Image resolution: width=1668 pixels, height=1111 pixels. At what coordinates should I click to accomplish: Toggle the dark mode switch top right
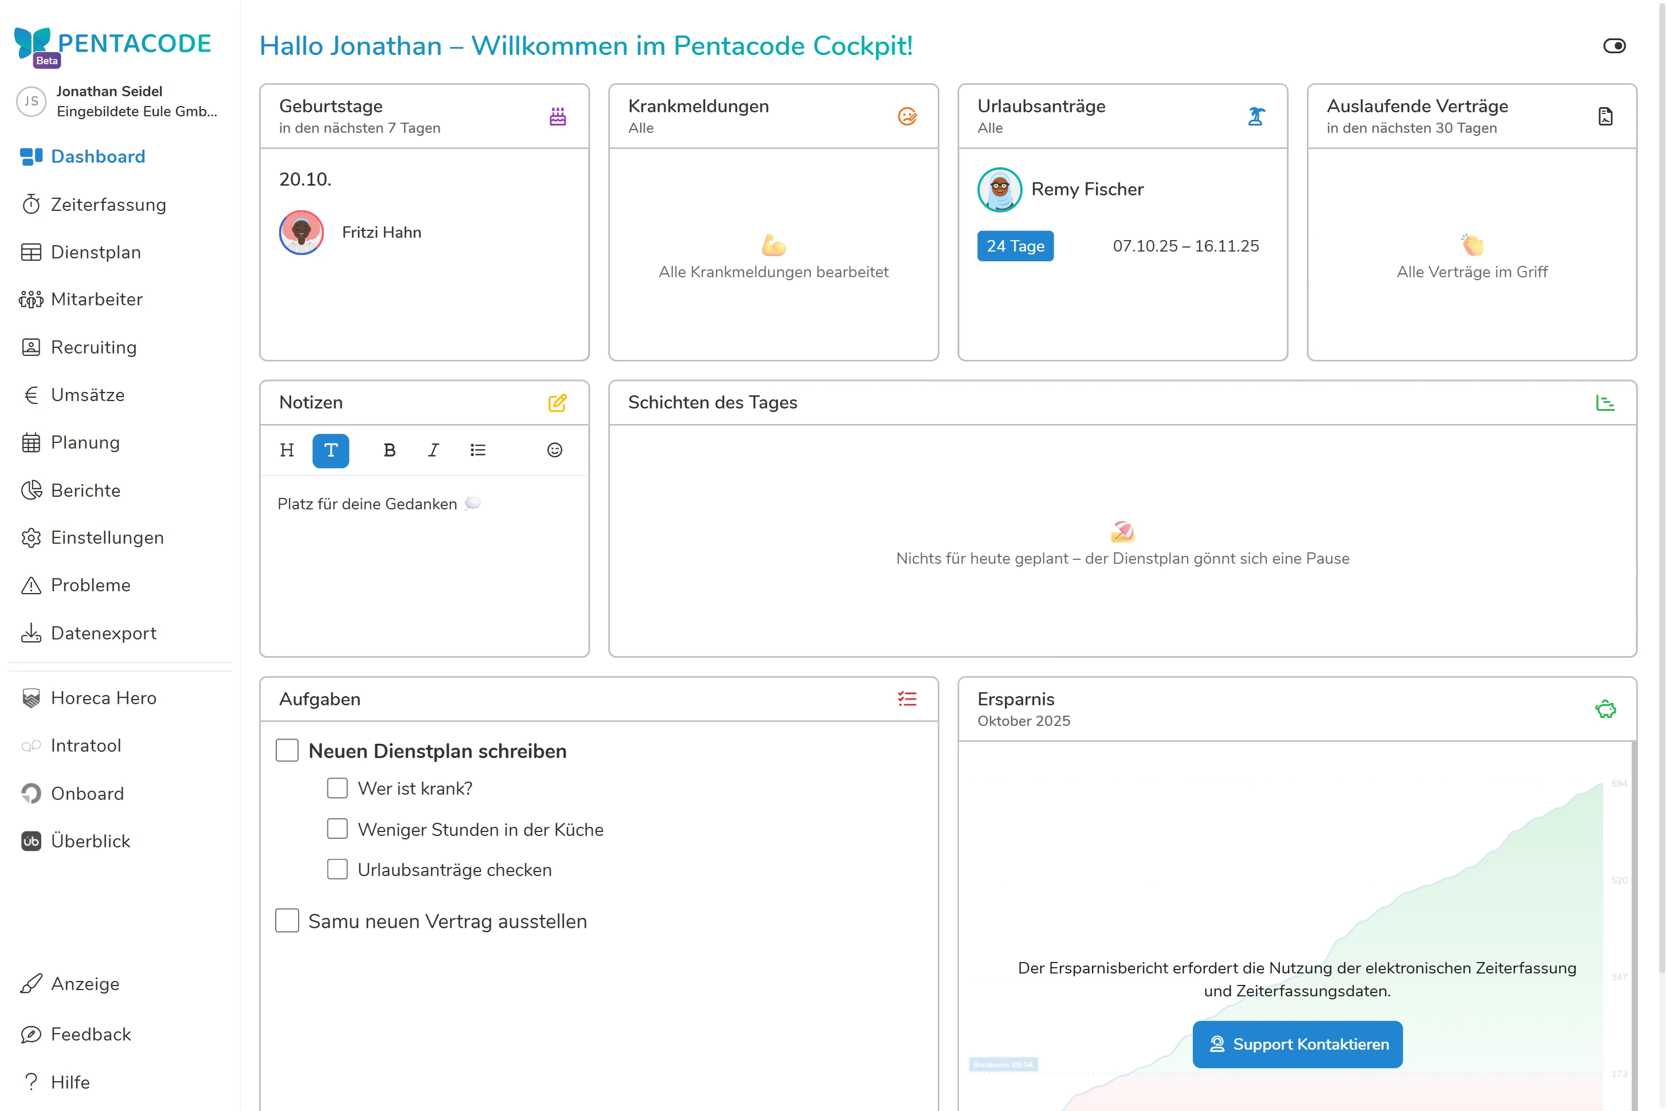tap(1615, 45)
